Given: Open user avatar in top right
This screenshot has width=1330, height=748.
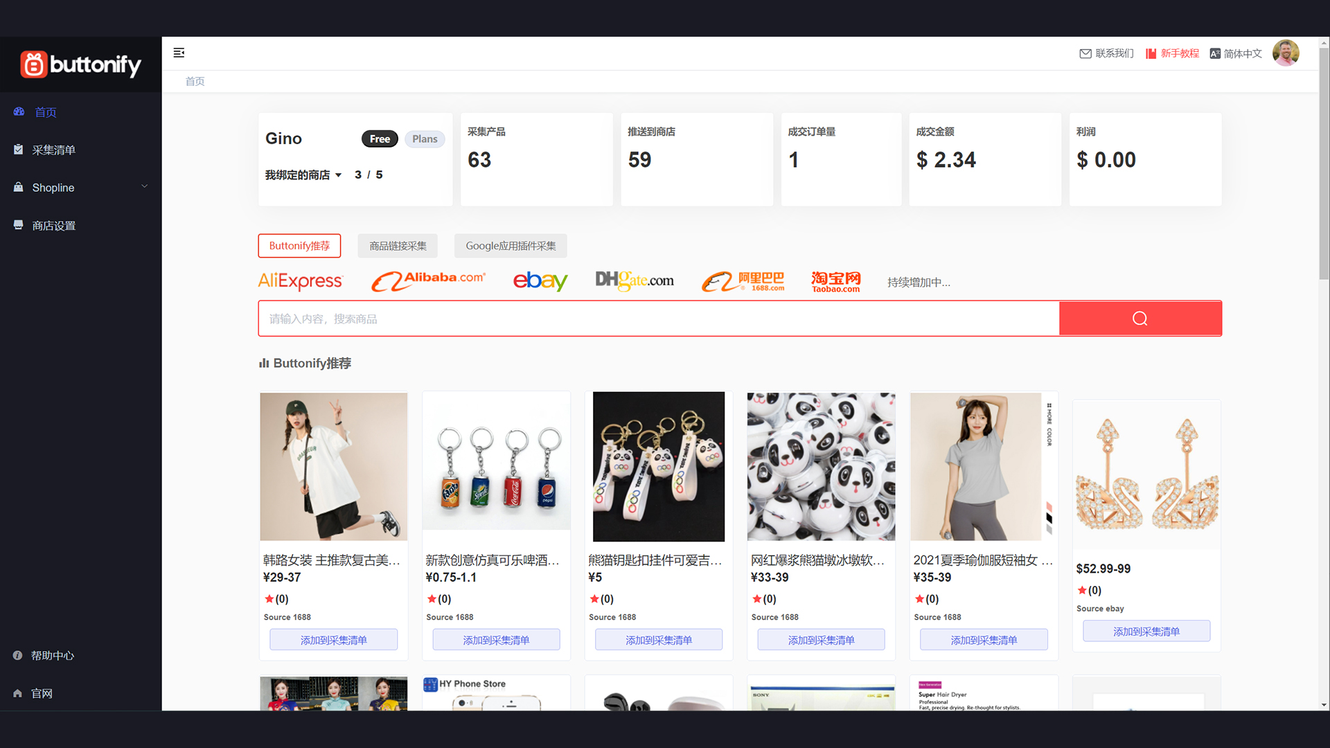Looking at the screenshot, I should point(1286,53).
